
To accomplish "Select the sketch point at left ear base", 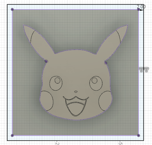I will click(46, 61).
